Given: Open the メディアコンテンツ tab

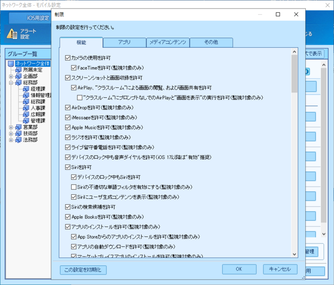Looking at the screenshot, I should point(167,42).
